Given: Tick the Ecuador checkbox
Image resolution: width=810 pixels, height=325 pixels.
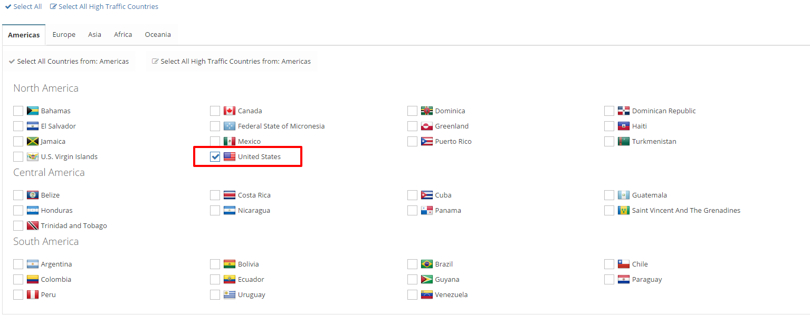Looking at the screenshot, I should (215, 279).
